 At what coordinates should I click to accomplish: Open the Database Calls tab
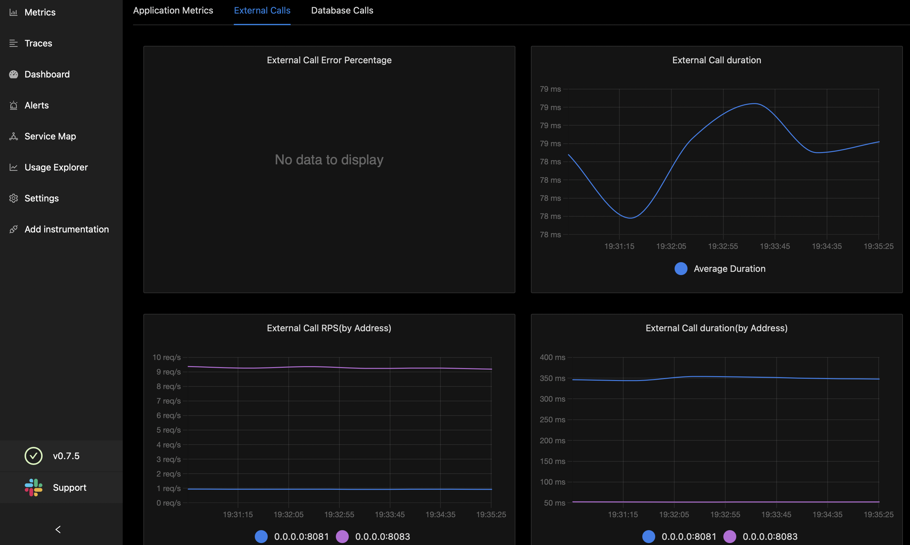342,11
